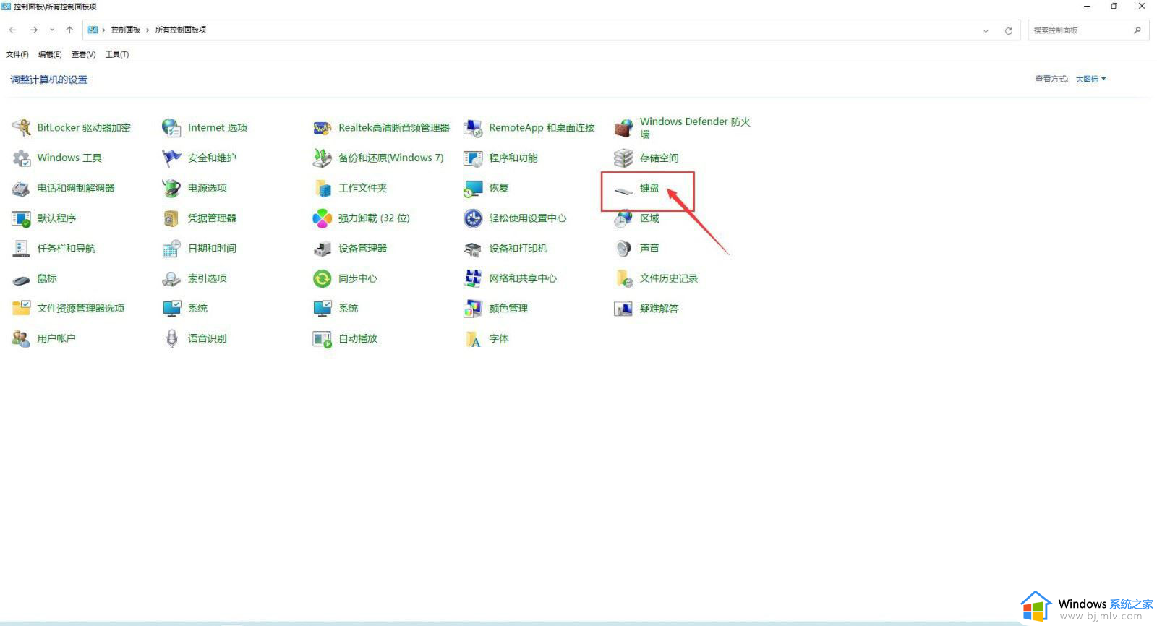Open the 工具(T) menu
The width and height of the screenshot is (1157, 626).
click(x=117, y=55)
